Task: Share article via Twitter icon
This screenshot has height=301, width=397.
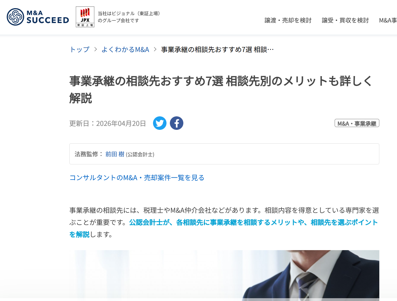Action: point(160,123)
